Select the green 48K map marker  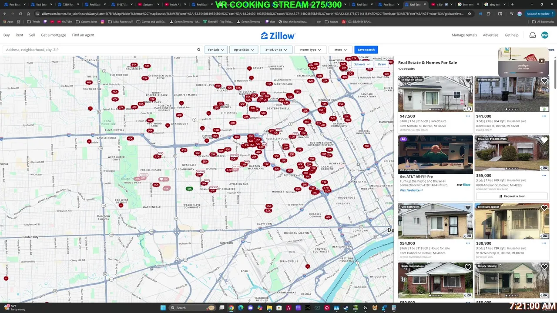tap(189, 189)
